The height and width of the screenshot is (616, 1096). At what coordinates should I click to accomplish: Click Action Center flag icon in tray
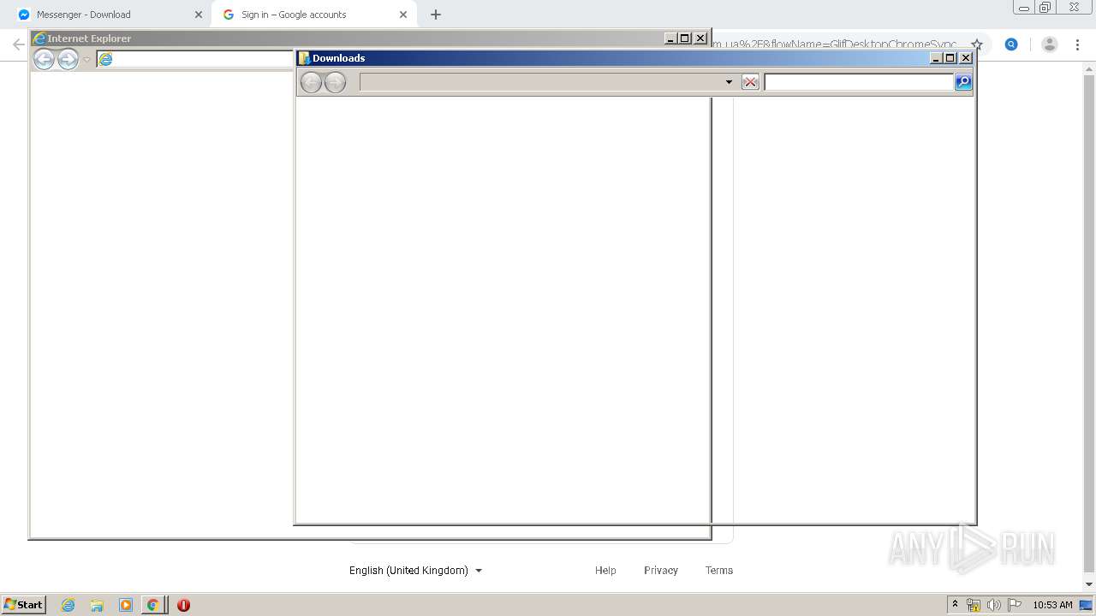tap(1015, 605)
